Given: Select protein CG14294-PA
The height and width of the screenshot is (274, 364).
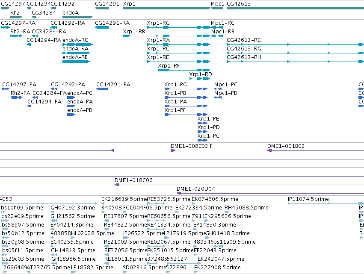Looking at the screenshot, I should click(44, 102).
